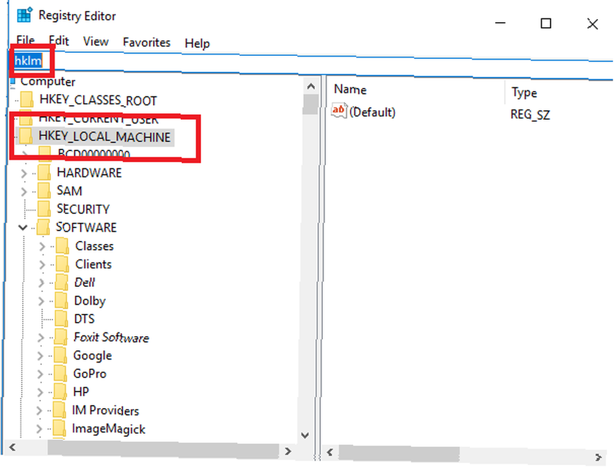Click the Google folder icon
The image size is (615, 467).
[60, 355]
